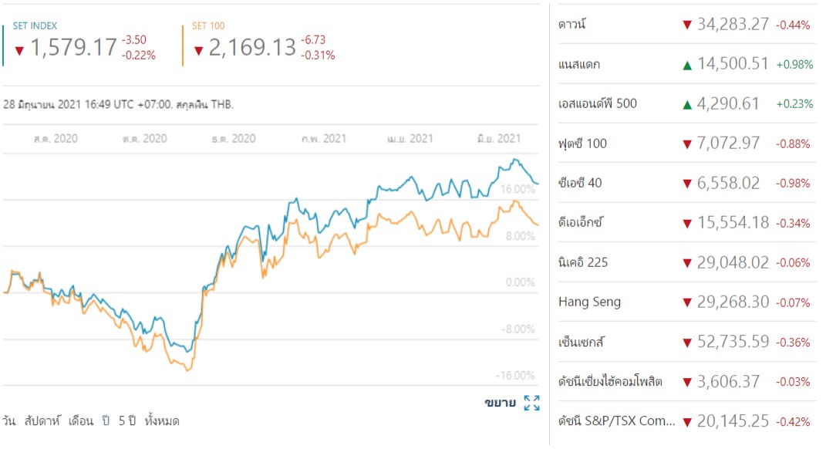Click the red down arrow beside SET 100
The image size is (826, 449).
click(198, 51)
